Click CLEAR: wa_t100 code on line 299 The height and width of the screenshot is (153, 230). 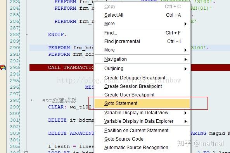click(x=71, y=107)
